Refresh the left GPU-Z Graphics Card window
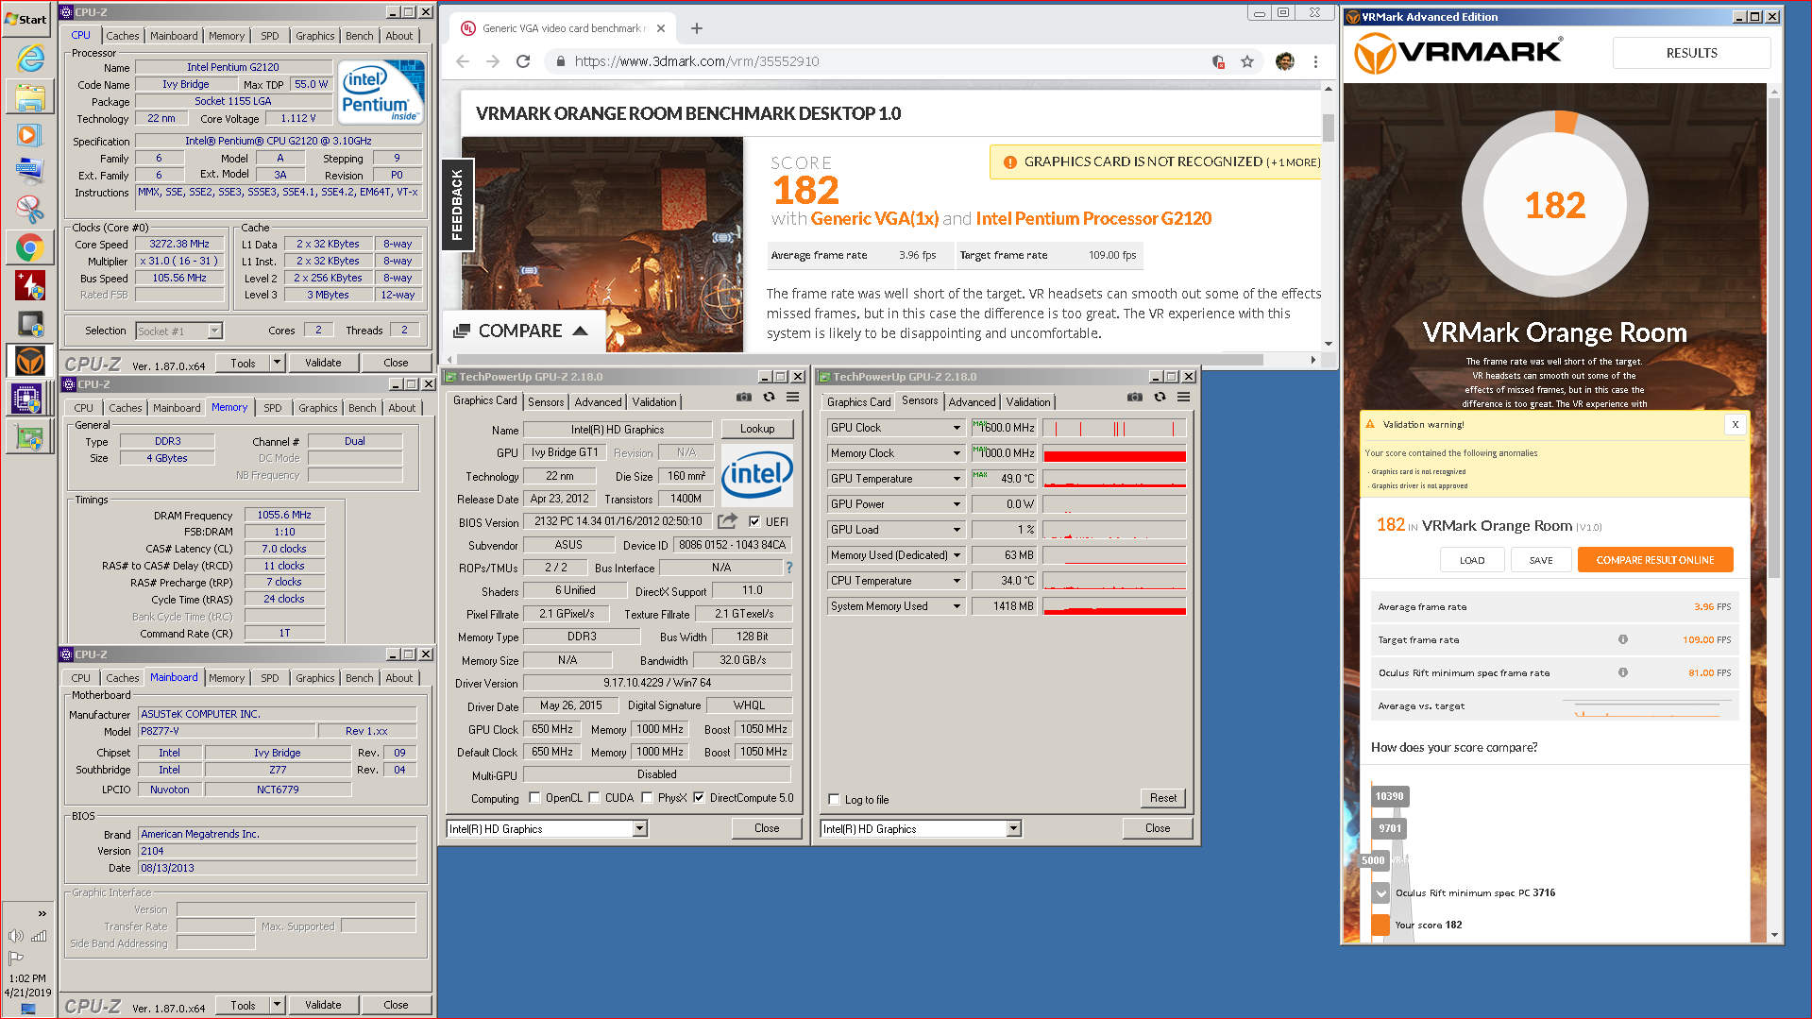This screenshot has height=1019, width=1812. pos(769,398)
